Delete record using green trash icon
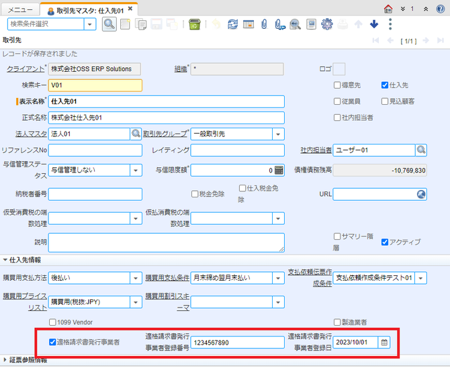The width and height of the screenshot is (450, 368). point(195,24)
